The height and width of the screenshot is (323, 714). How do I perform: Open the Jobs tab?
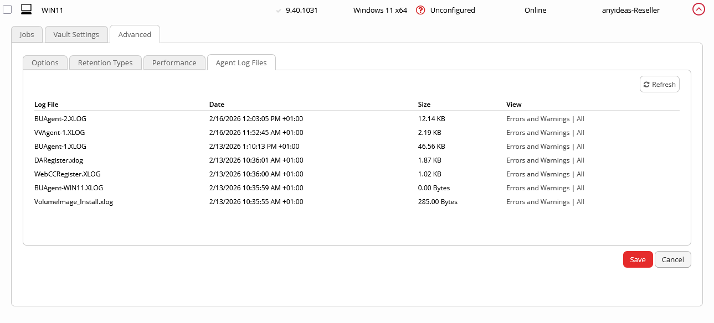(27, 34)
